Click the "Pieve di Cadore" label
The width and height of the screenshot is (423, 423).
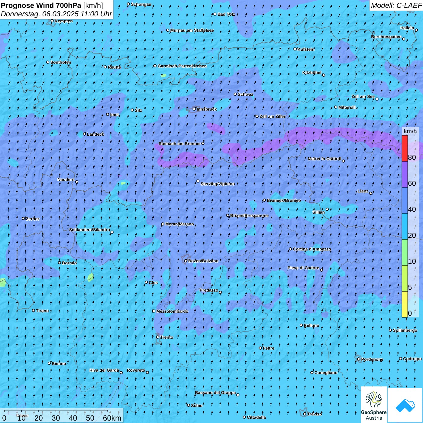[x=303, y=268]
